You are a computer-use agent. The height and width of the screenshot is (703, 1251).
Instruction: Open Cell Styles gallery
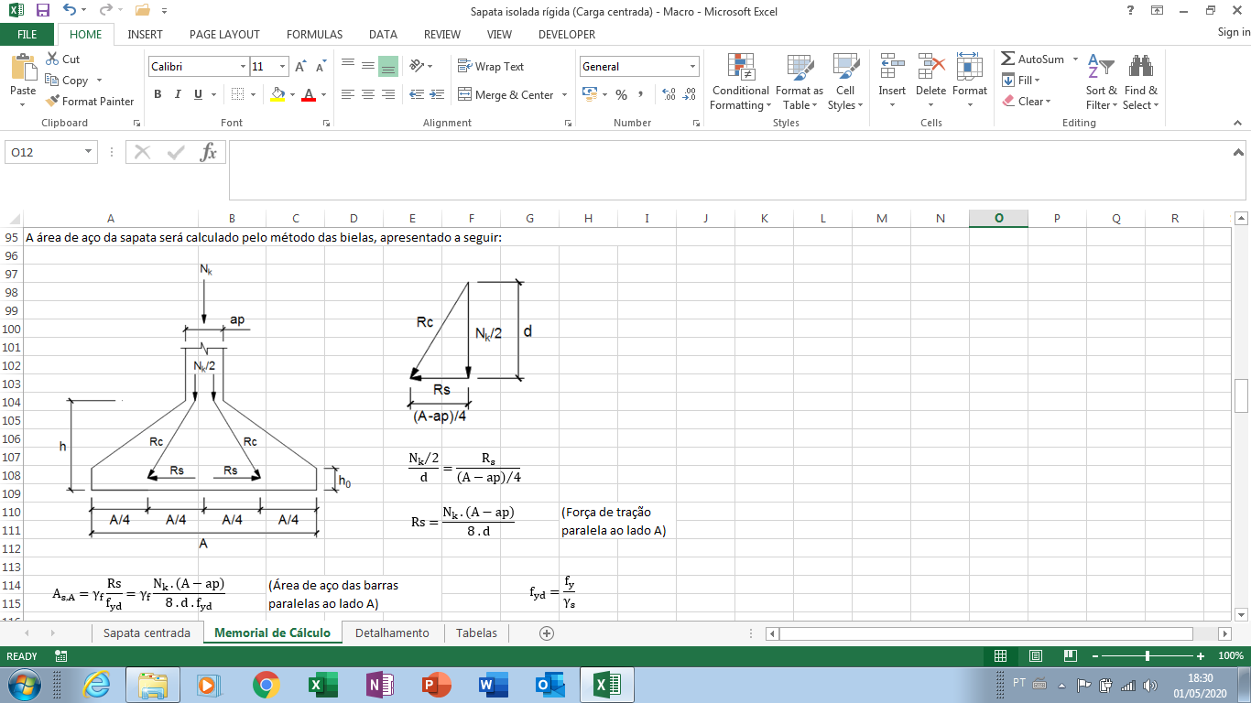coord(845,81)
